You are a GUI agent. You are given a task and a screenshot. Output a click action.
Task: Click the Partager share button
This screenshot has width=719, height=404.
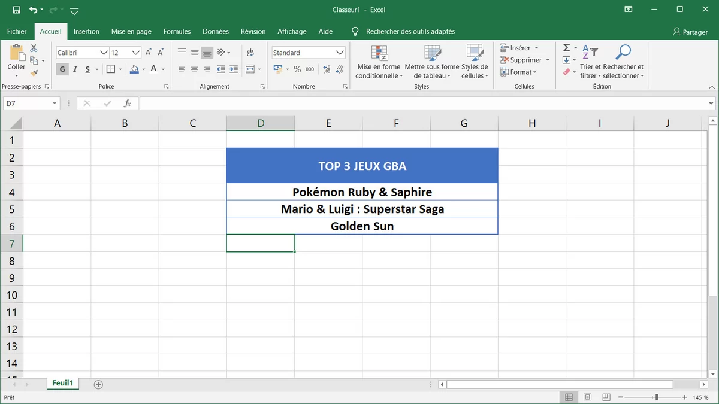[690, 32]
